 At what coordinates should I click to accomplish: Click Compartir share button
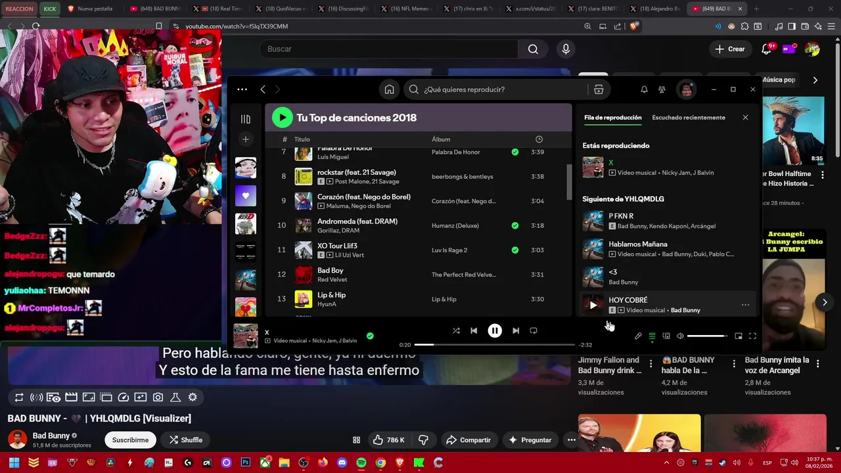468,440
